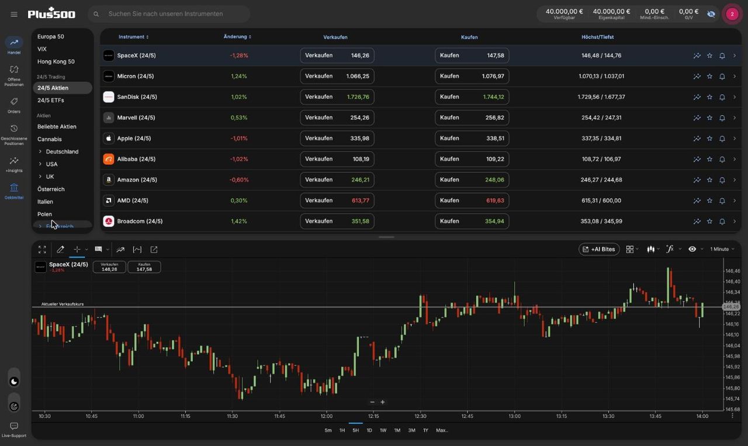
Task: Sort table by Änderung column
Action: coord(237,37)
